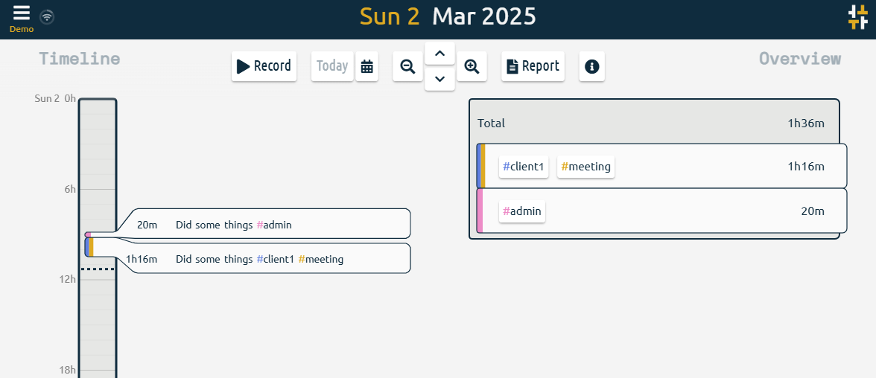Screen dimensions: 876x378
Task: Click the pink admin marker on timeline
Action: [x=88, y=234]
